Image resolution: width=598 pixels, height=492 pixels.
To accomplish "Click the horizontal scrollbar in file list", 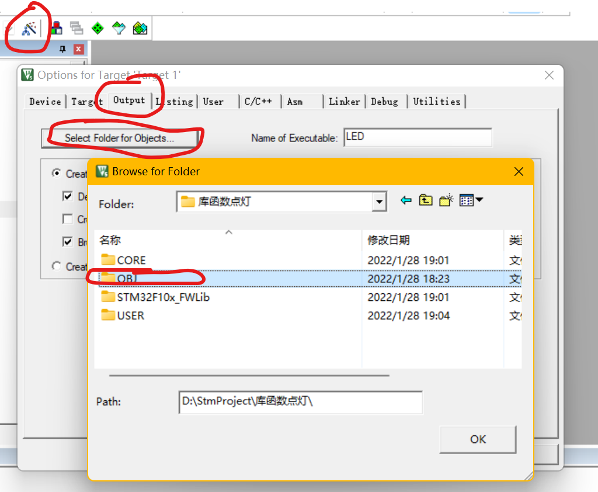I will pos(249,376).
